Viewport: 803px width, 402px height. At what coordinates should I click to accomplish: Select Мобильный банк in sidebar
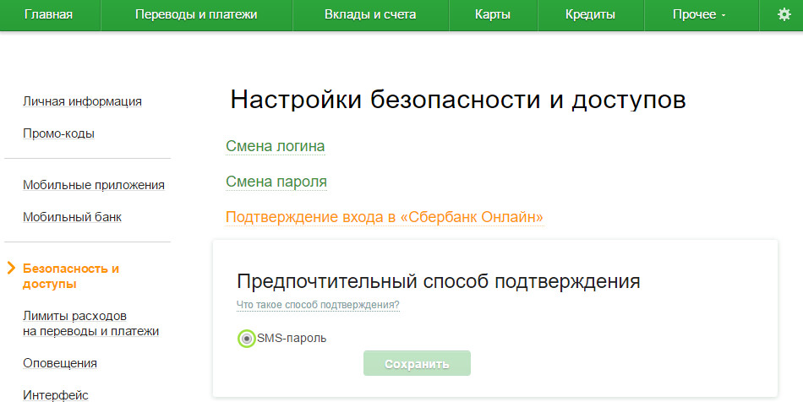(x=72, y=217)
